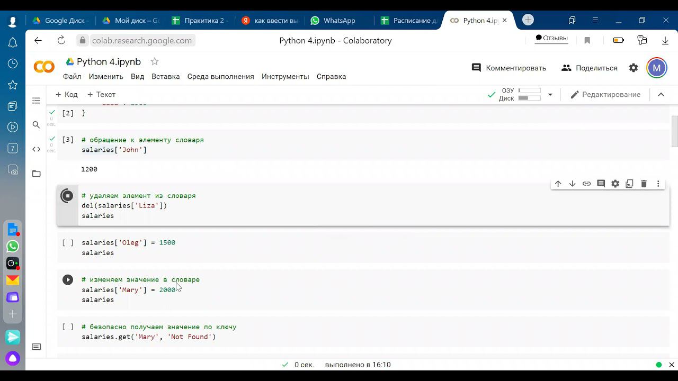Screen dimensions: 678x381
Task: Stop the running cell that deletes Liza
Action: 67,196
